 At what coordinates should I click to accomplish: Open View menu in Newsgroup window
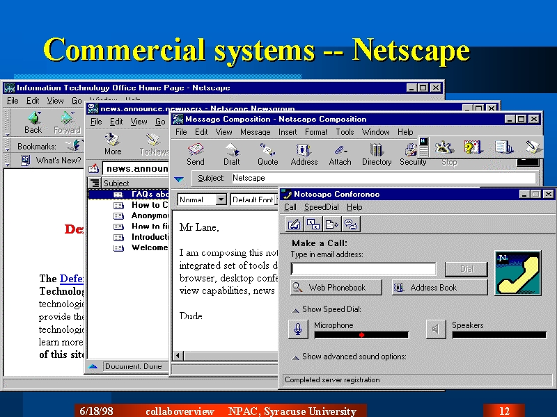click(x=139, y=122)
